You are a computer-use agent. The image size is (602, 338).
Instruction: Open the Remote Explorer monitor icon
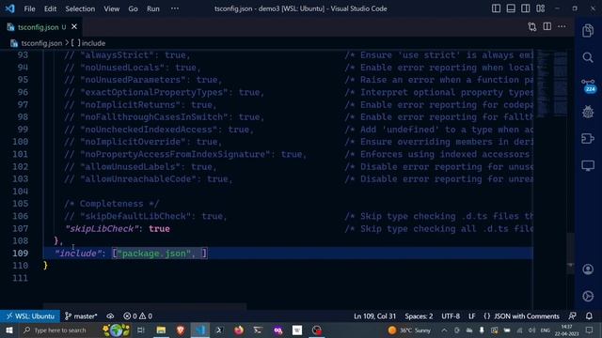pos(588,165)
